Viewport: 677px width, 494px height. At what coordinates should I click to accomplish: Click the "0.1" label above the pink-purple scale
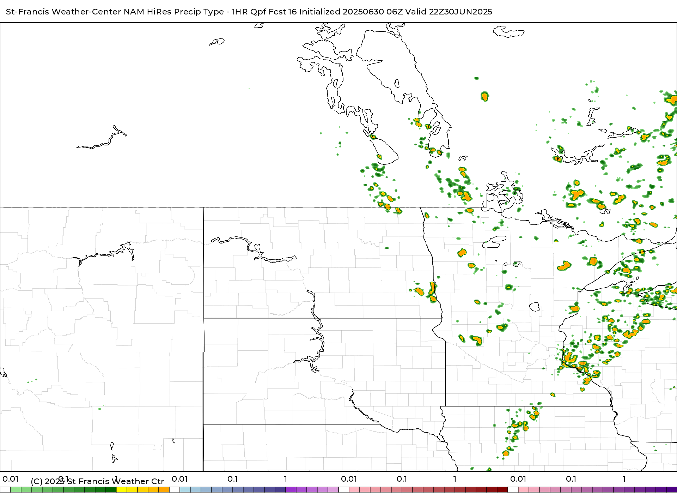coord(571,479)
